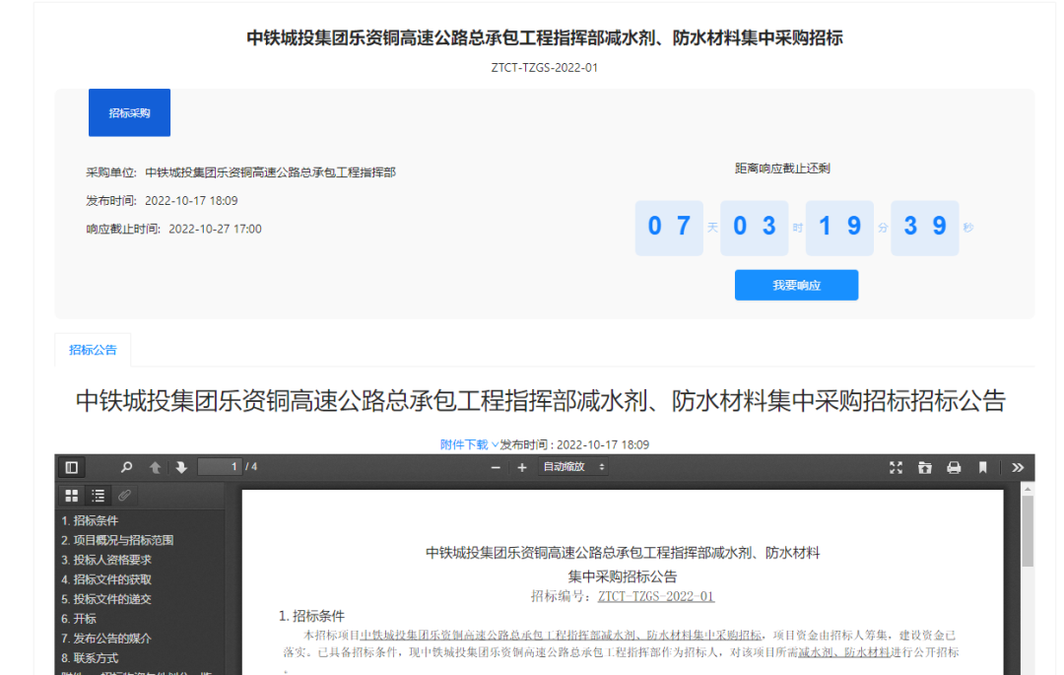Click the bookmark current view icon
The height and width of the screenshot is (675, 1064).
coord(982,467)
